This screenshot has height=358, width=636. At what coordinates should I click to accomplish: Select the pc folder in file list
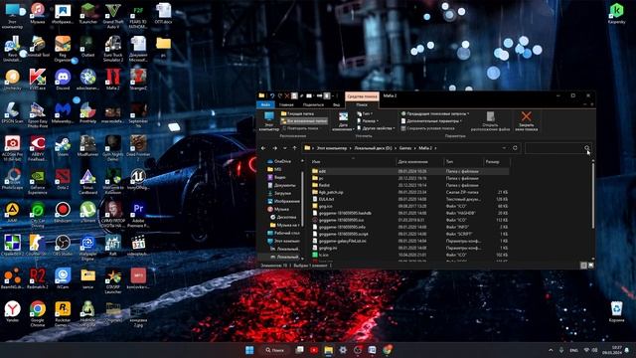pos(409,178)
